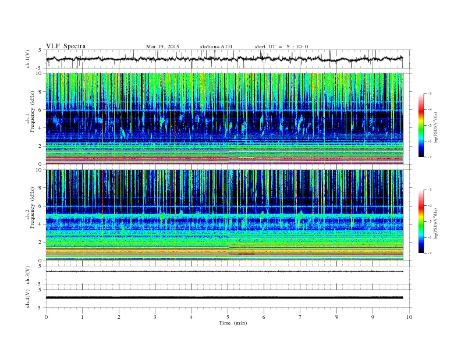
Task: Click the ch.2 spectrogram color scale bar
Action: click(x=421, y=221)
